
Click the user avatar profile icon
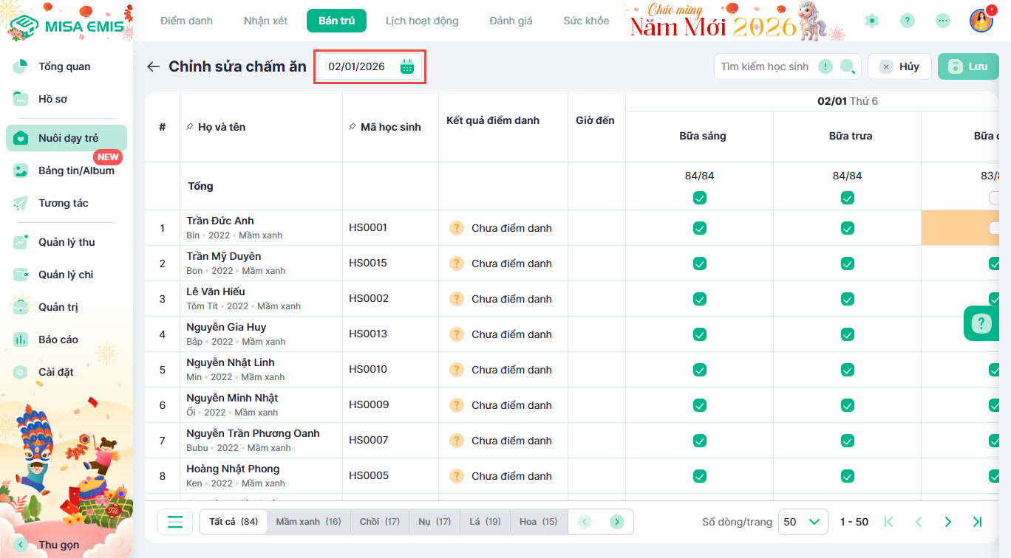981,21
